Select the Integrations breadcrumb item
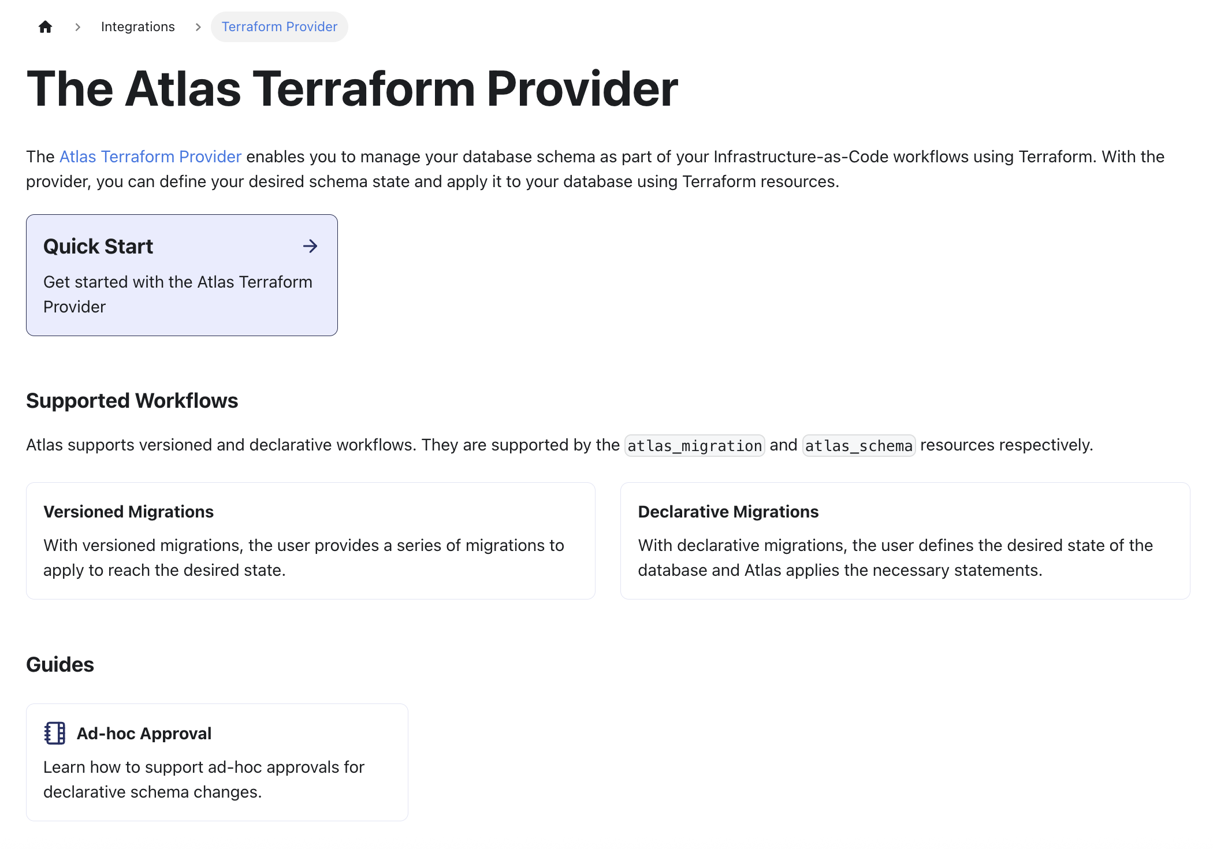The width and height of the screenshot is (1213, 849). [x=137, y=27]
